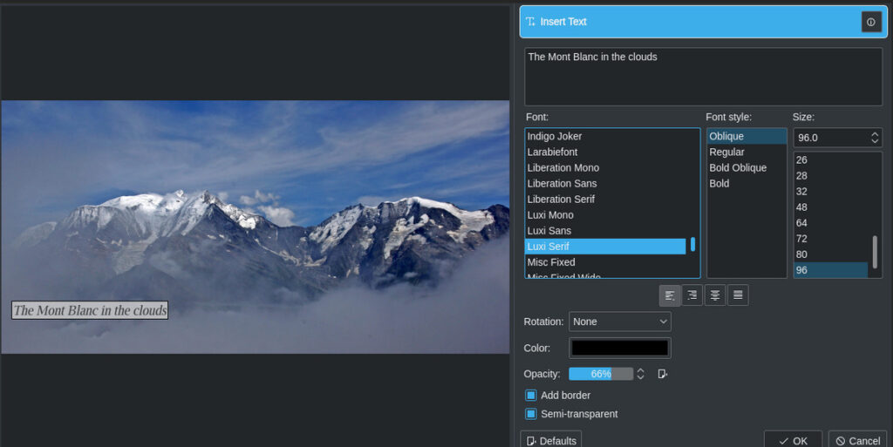Toggle the Add border checkbox
The image size is (893, 447).
[531, 396]
